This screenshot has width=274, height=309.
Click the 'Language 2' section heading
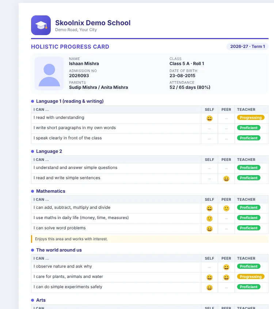49,151
